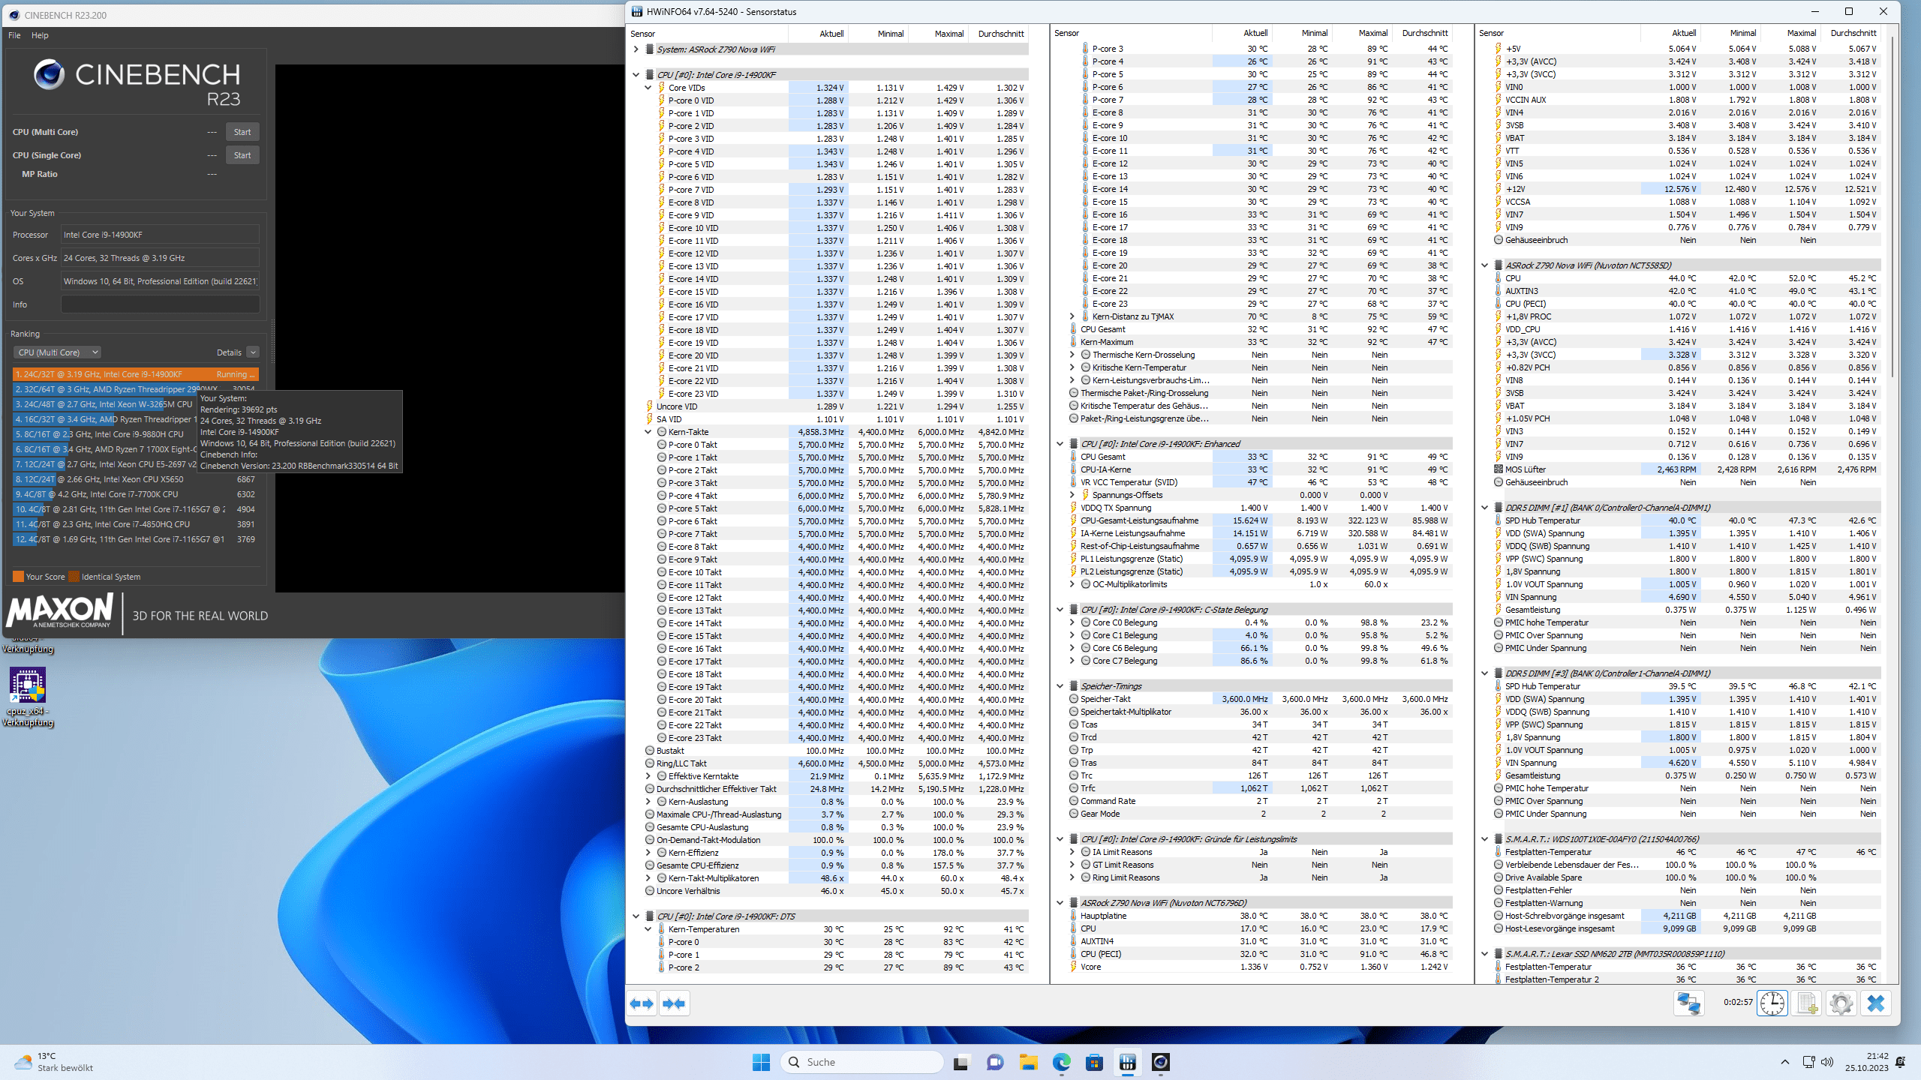Expand Core C0 Belegung node

1072,622
